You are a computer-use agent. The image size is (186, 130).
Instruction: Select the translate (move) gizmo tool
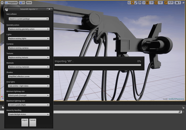(129, 3)
